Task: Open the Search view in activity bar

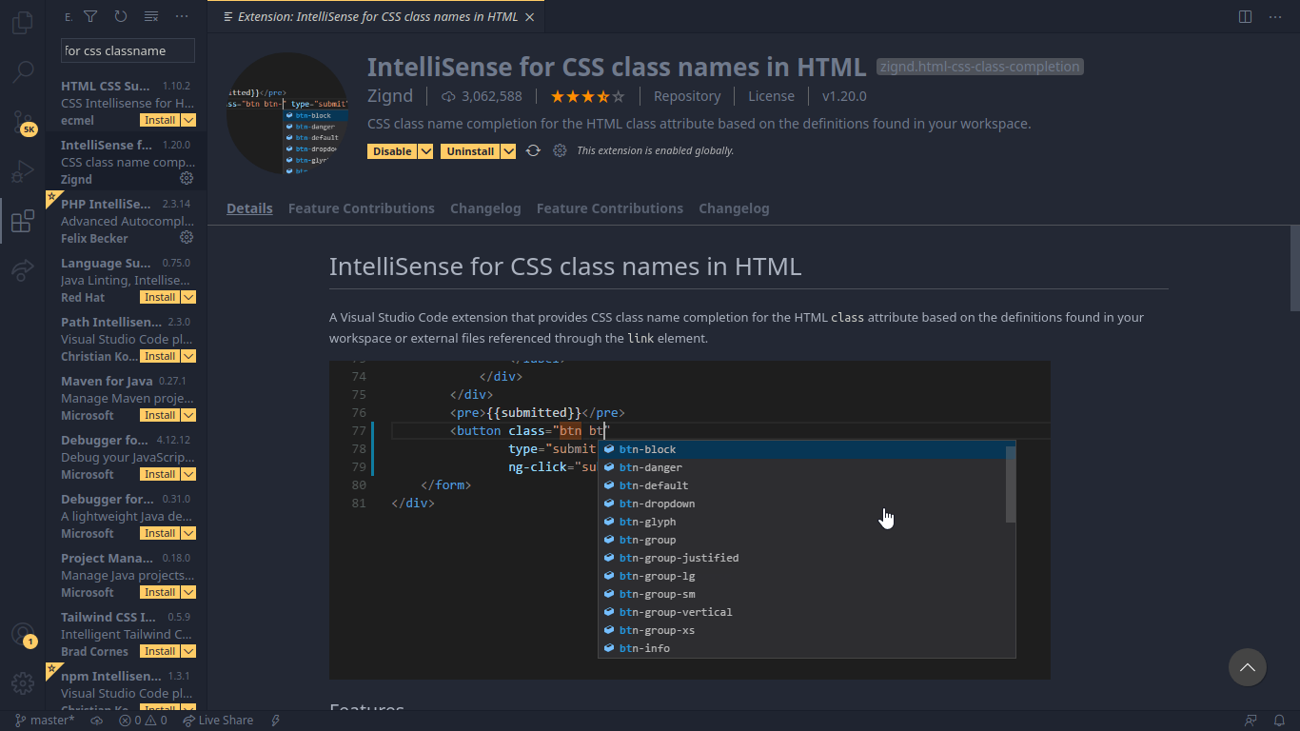Action: point(23,72)
